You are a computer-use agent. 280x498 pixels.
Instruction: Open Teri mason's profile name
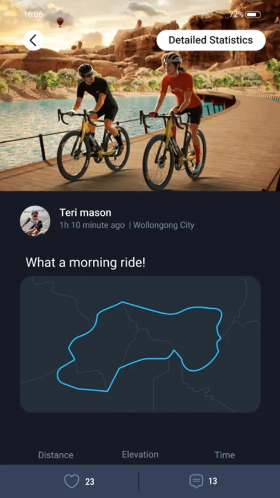coord(85,212)
